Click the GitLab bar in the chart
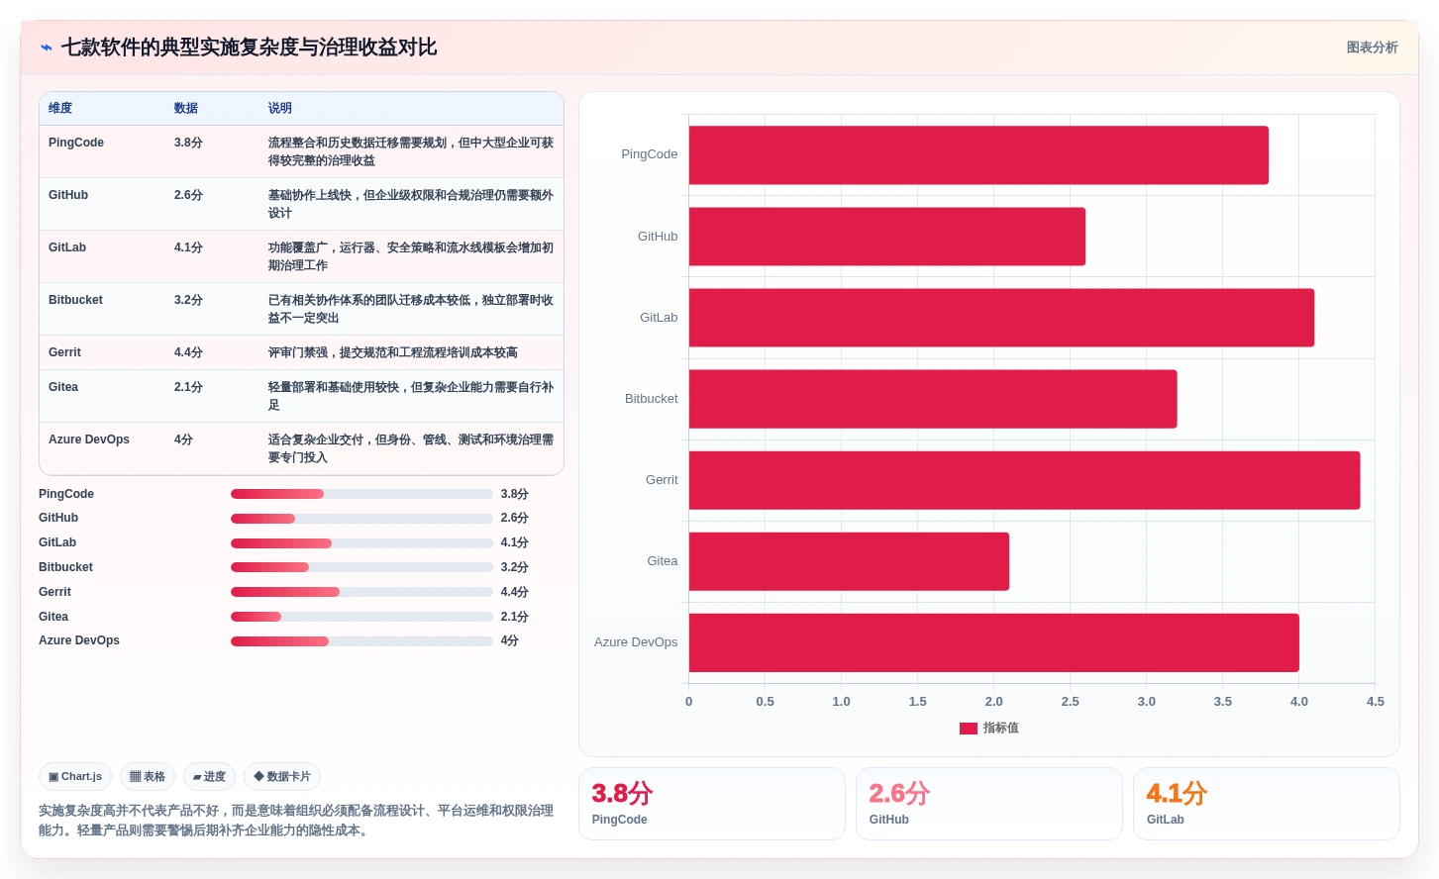This screenshot has height=879, width=1439. pos(1001,318)
